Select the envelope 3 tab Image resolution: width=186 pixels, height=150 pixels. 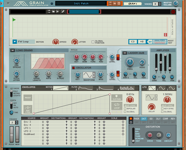(106, 88)
